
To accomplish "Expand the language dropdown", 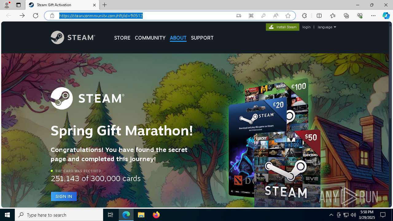I will (x=327, y=27).
